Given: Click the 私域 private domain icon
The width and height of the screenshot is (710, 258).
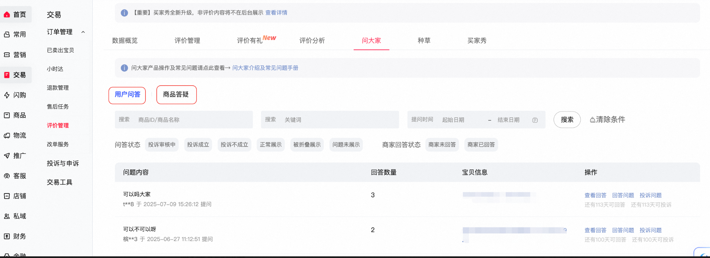Looking at the screenshot, I should tap(7, 216).
